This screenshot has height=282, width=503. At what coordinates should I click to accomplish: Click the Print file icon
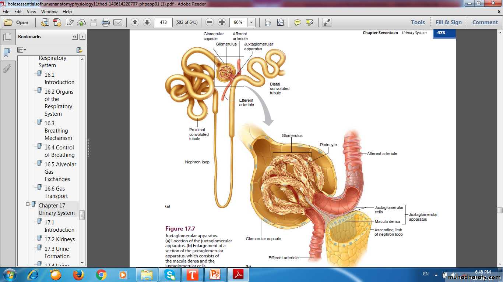106,22
